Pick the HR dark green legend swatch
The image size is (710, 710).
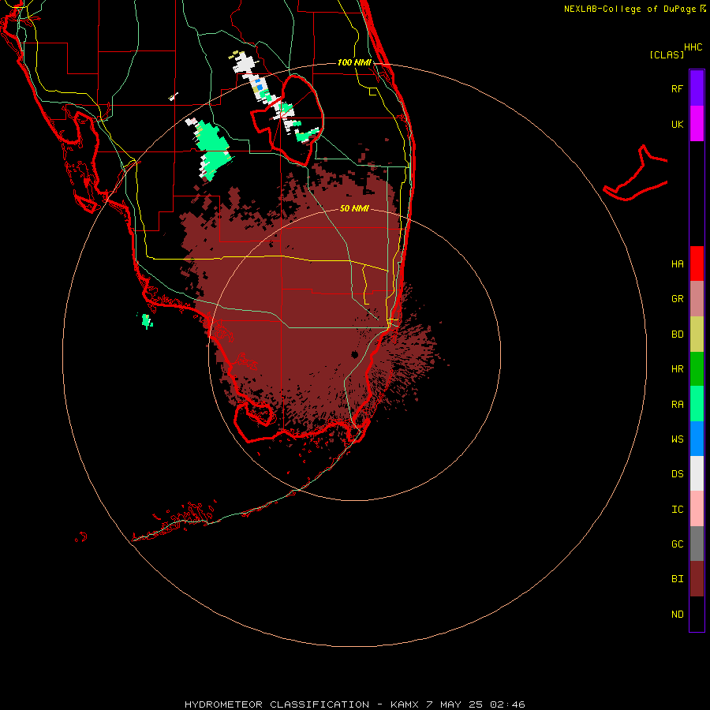click(x=697, y=369)
